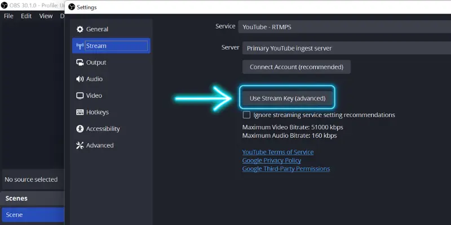Click Maximum Audio Bitrate: 160 kbps text

[289, 136]
